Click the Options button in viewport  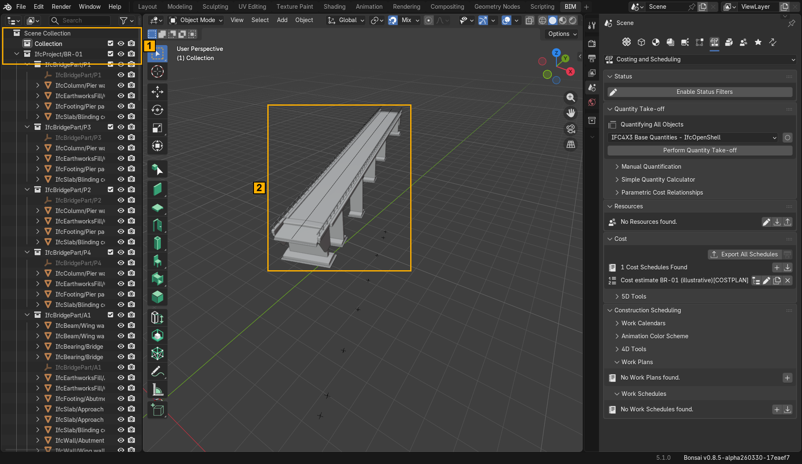(x=562, y=34)
